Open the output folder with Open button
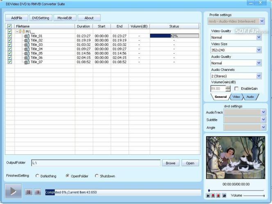Image resolution: width=272 pixels, height=204 pixels. (x=190, y=163)
